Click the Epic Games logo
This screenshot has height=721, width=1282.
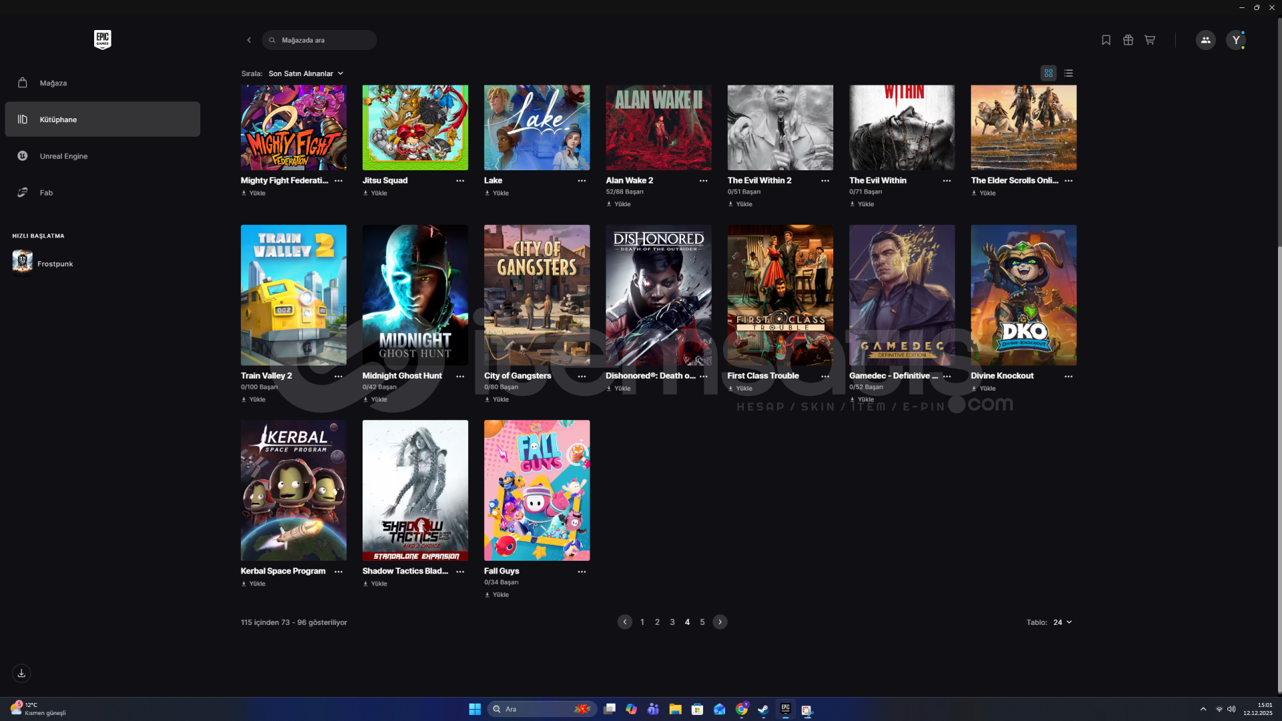[x=102, y=39]
